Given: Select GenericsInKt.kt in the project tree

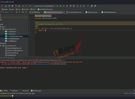Looking at the screenshot, I should 12,53.
